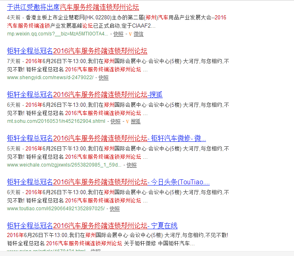
Task: Open result title ending with 钜轩汽车微修- 微...
Action: (106, 138)
